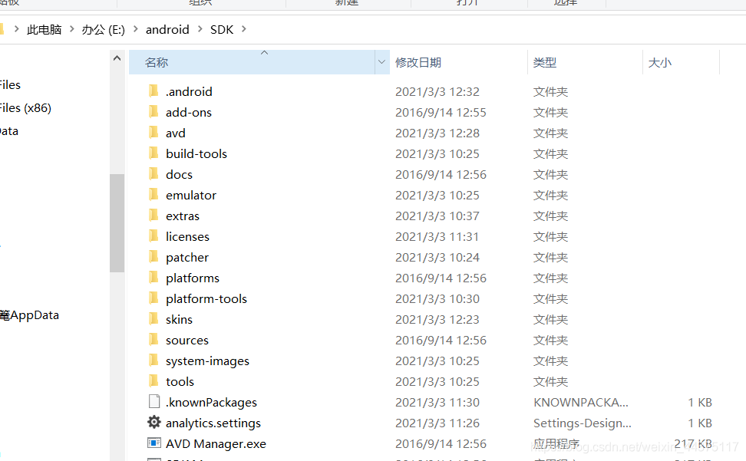This screenshot has height=461, width=746.
Task: Click the emulator folder name
Action: click(191, 195)
